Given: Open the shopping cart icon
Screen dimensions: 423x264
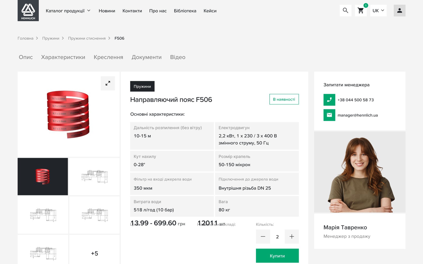Looking at the screenshot, I should pyautogui.click(x=361, y=11).
